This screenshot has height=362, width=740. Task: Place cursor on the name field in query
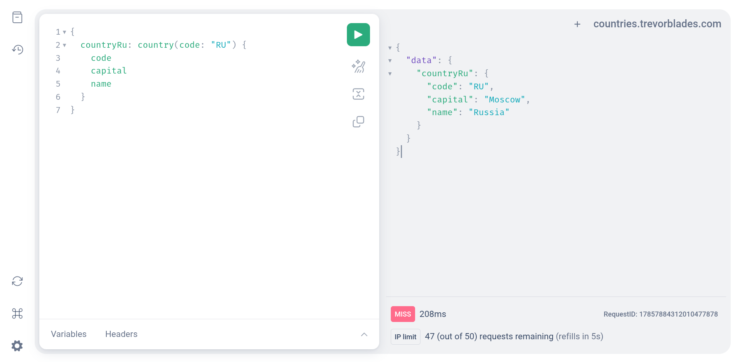pos(101,84)
